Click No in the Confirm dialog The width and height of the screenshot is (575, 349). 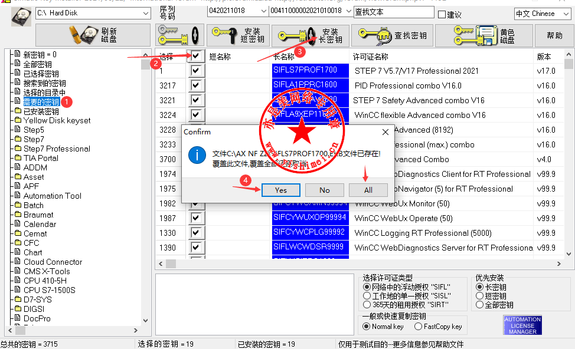[x=325, y=190]
